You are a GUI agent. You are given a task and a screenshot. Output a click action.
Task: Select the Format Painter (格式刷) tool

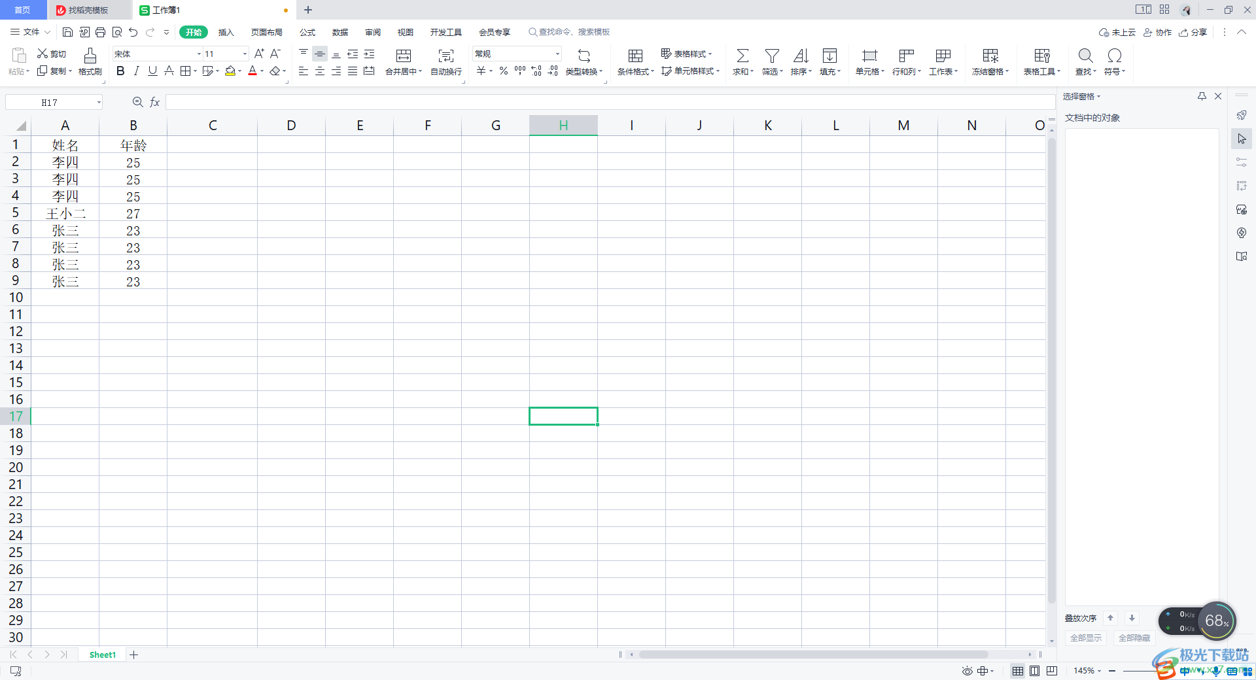[90, 62]
